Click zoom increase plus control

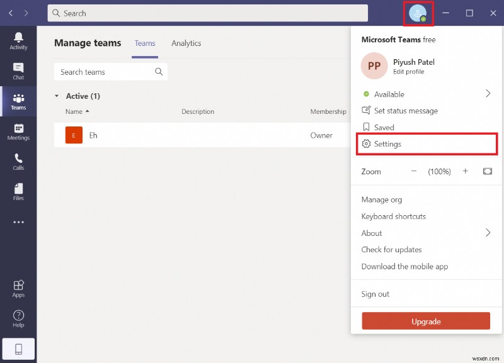[465, 171]
